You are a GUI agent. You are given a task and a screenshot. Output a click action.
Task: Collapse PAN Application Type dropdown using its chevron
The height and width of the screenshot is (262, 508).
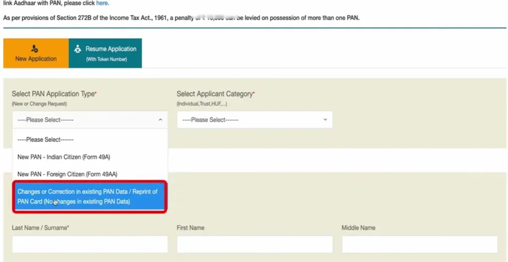[x=160, y=120]
